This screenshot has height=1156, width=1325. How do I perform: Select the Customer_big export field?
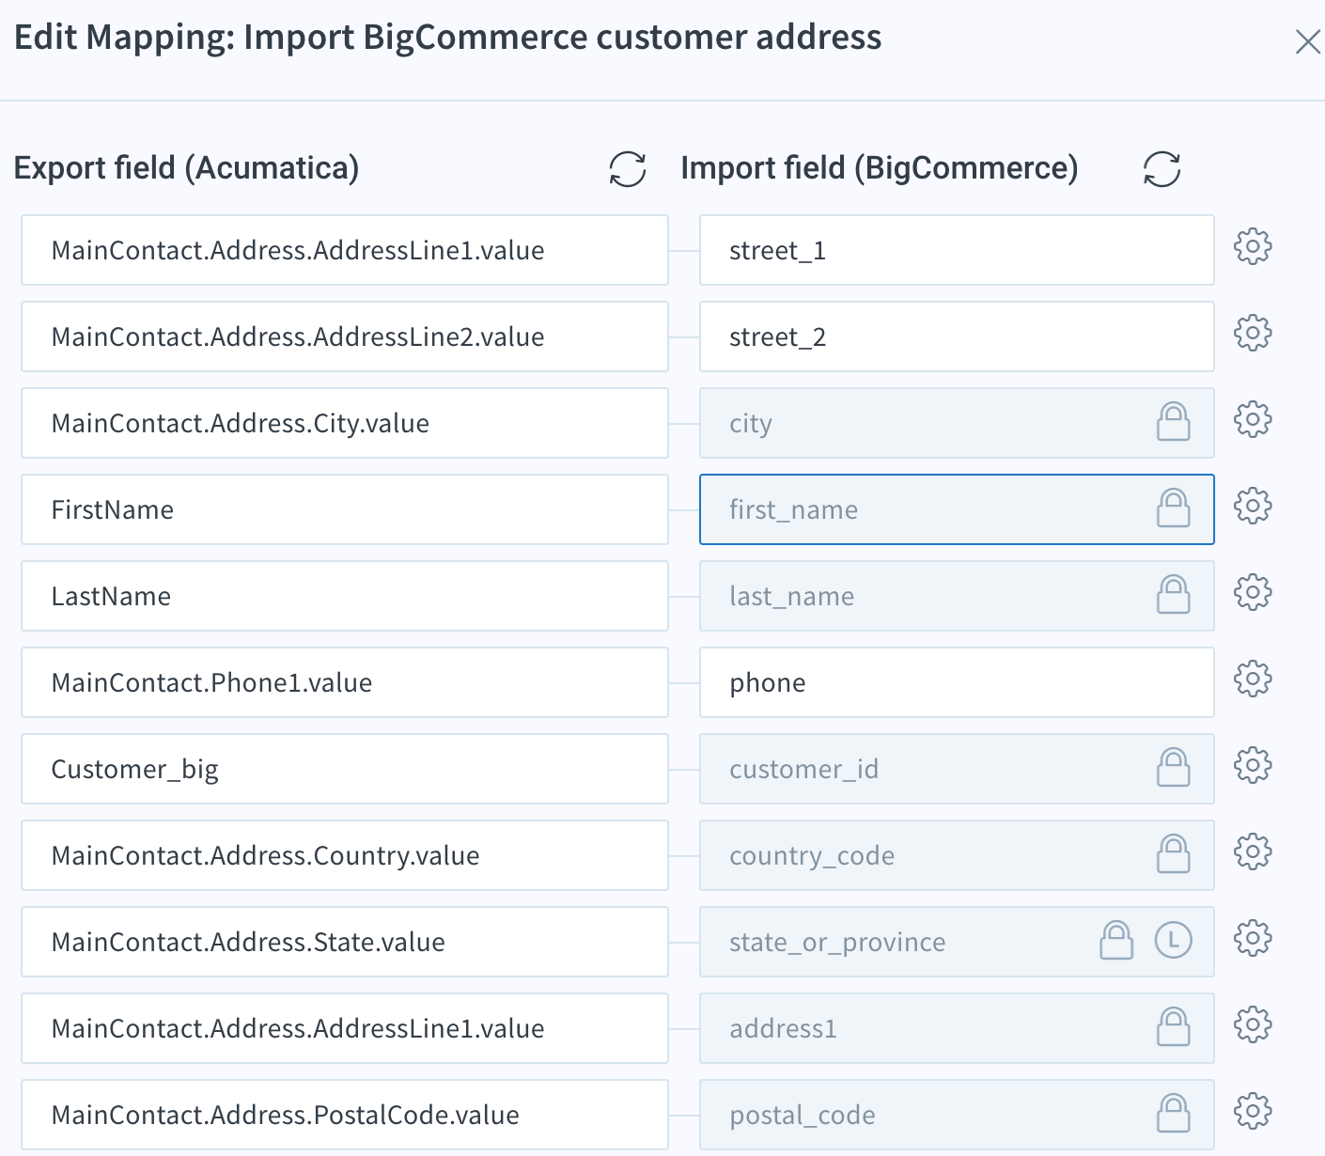pyautogui.click(x=345, y=769)
